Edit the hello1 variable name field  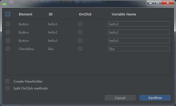pos(139,24)
